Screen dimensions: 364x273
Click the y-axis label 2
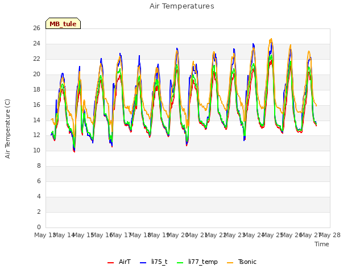point(39,212)
